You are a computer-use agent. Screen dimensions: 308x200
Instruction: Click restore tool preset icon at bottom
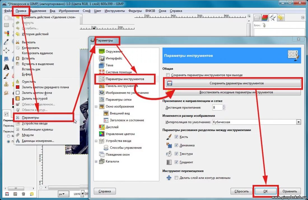pos(15,194)
